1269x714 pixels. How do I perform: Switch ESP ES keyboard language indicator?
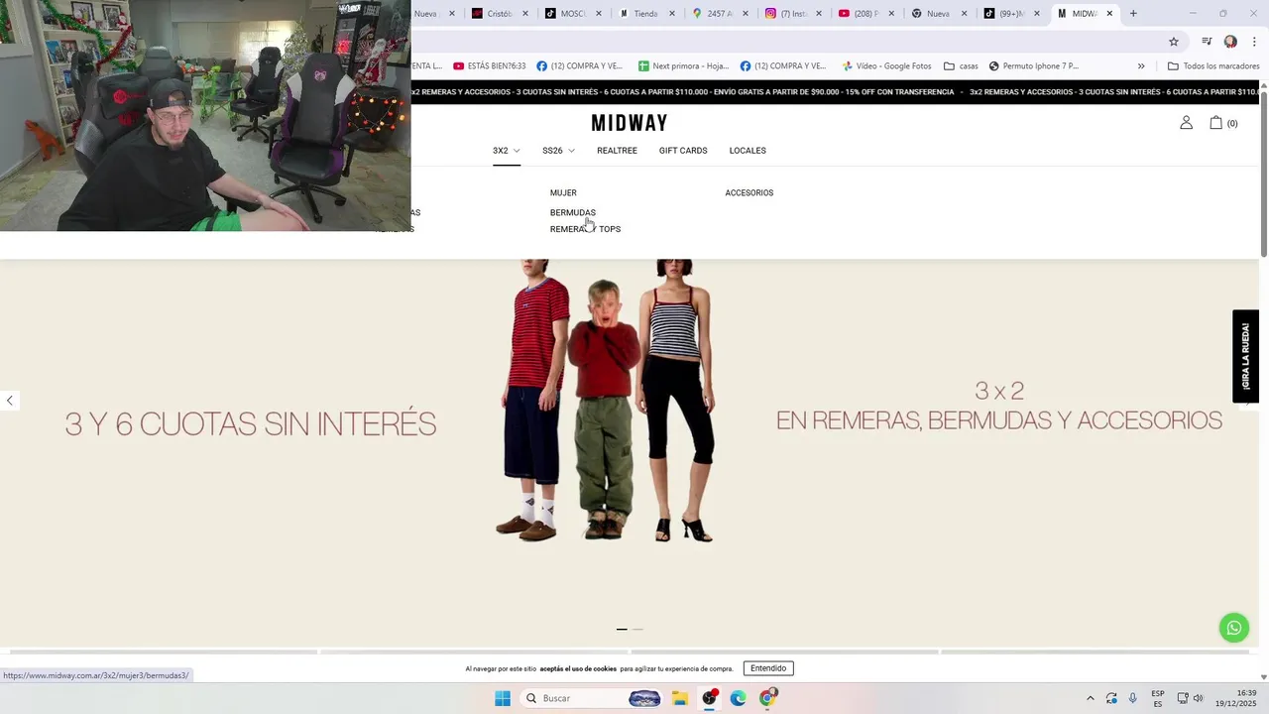click(1158, 698)
